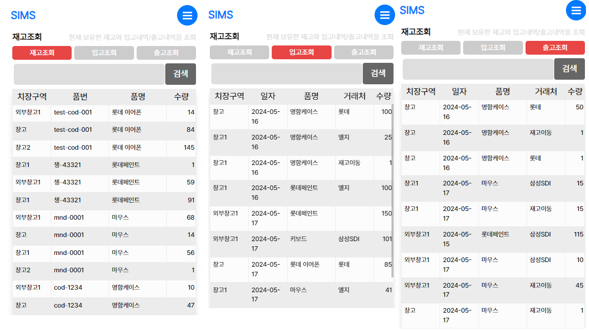Viewport: 589px width, 330px height.
Task: Select middle panel 명함케이스 재고이동 row
Action: point(301,168)
